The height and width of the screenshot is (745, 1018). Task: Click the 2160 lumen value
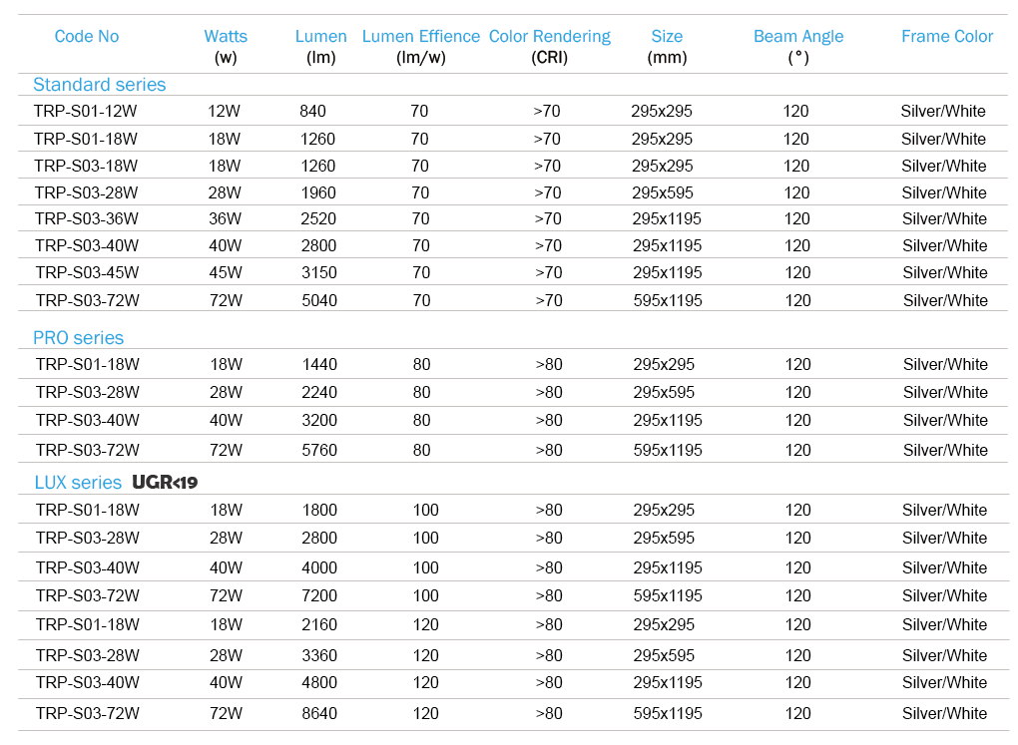tap(319, 624)
